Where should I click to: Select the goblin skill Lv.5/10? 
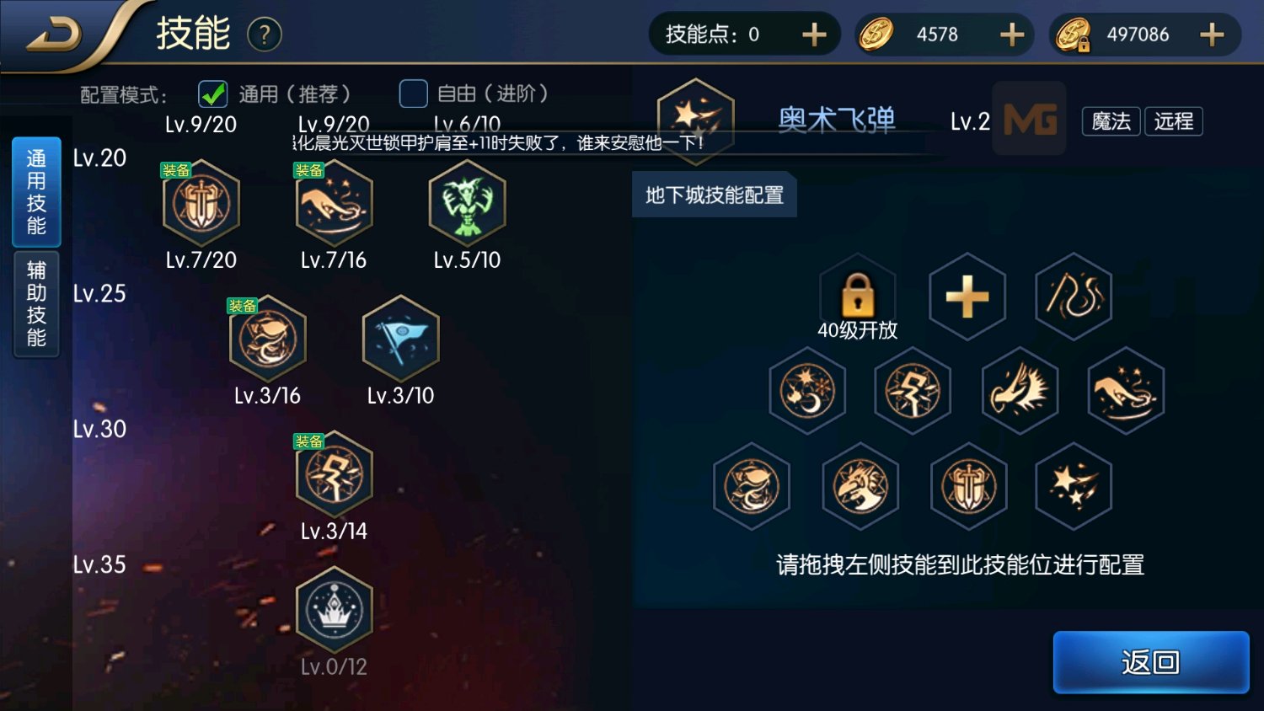point(468,203)
